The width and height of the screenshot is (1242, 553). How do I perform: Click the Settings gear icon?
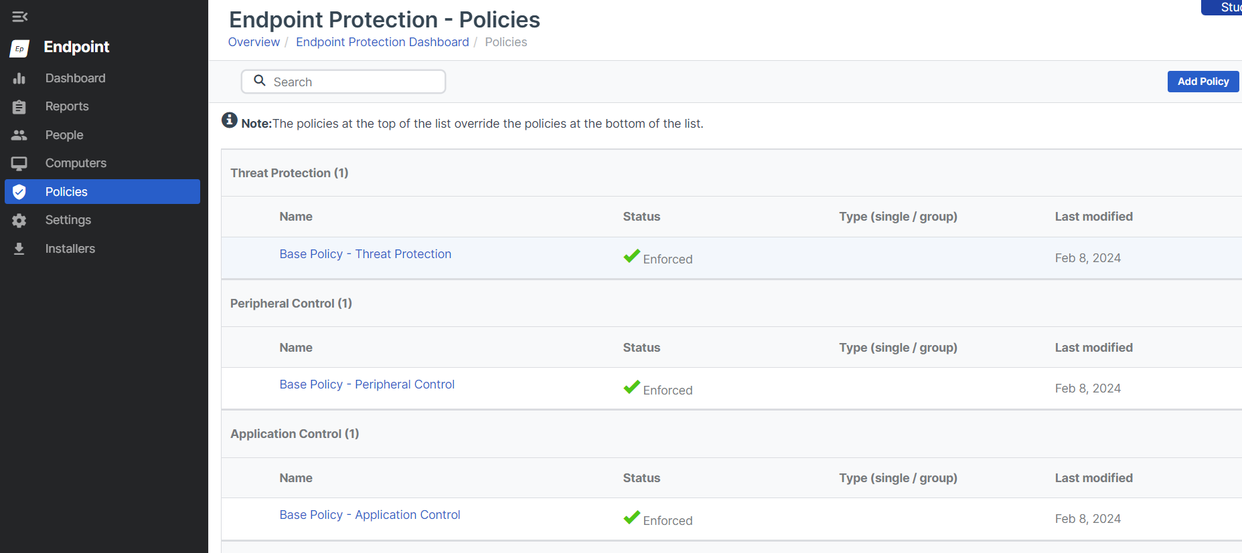click(x=19, y=221)
